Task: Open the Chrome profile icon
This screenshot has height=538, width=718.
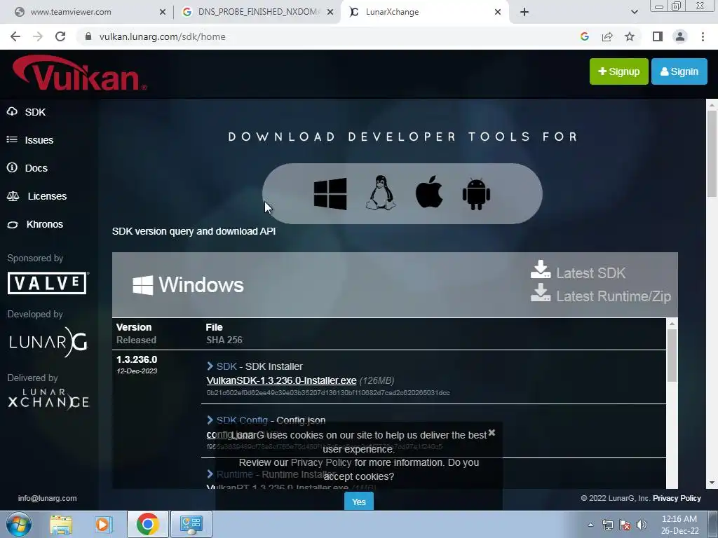Action: pyautogui.click(x=680, y=36)
